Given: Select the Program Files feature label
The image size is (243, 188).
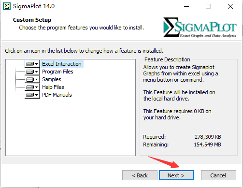Looking at the screenshot, I should tap(57, 72).
